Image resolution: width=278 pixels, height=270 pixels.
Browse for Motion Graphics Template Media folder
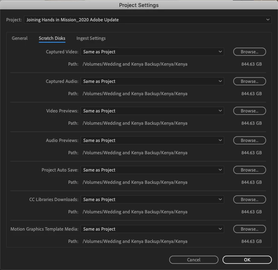pos(249,229)
